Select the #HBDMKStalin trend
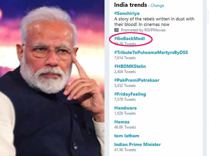Screen dimensions: 209x156 (x=130, y=66)
